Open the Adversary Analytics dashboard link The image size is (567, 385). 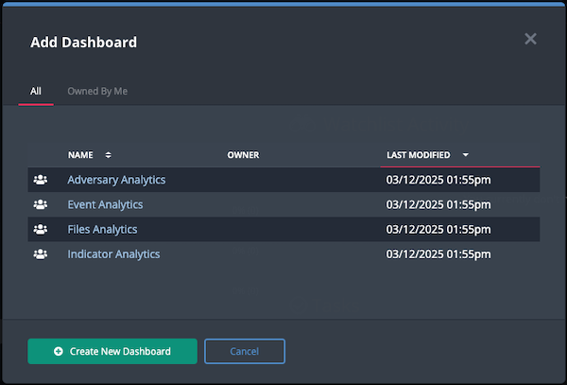point(116,180)
